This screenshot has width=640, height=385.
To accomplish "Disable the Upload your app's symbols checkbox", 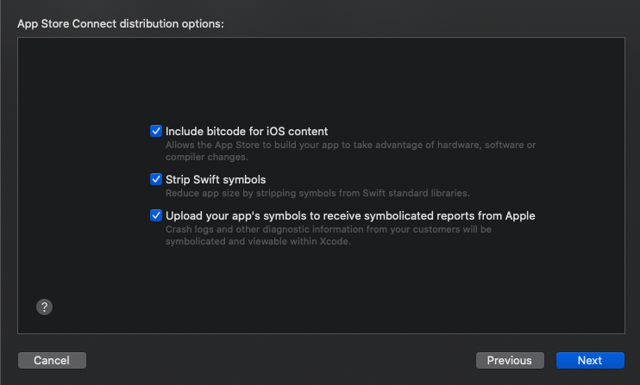I will click(x=156, y=215).
